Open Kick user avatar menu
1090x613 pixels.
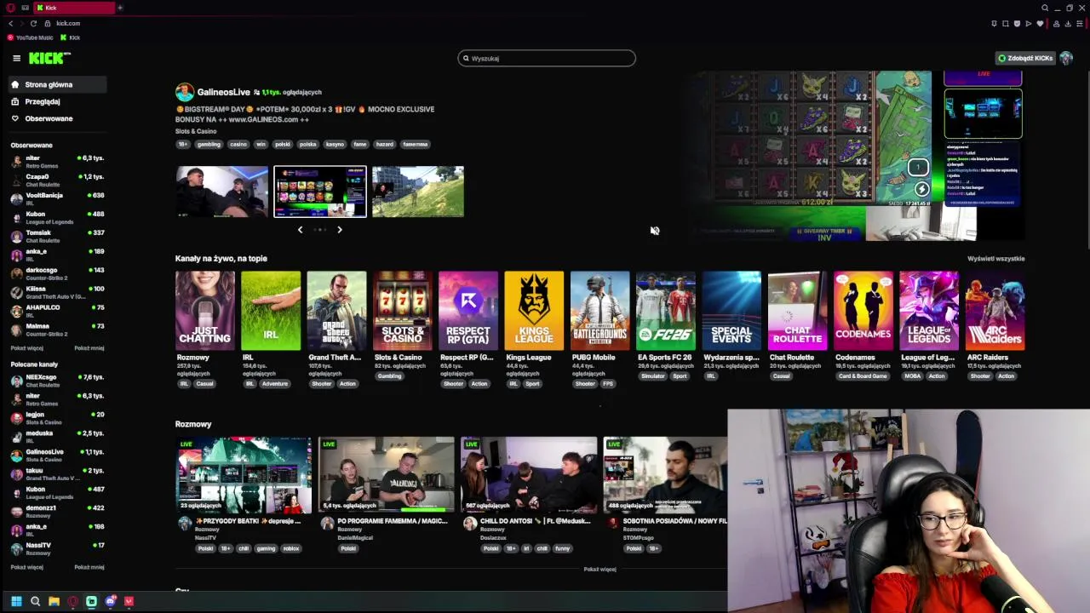[x=1066, y=58]
